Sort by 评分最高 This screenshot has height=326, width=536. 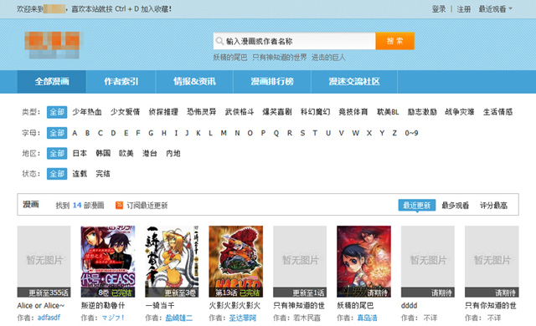coord(493,206)
